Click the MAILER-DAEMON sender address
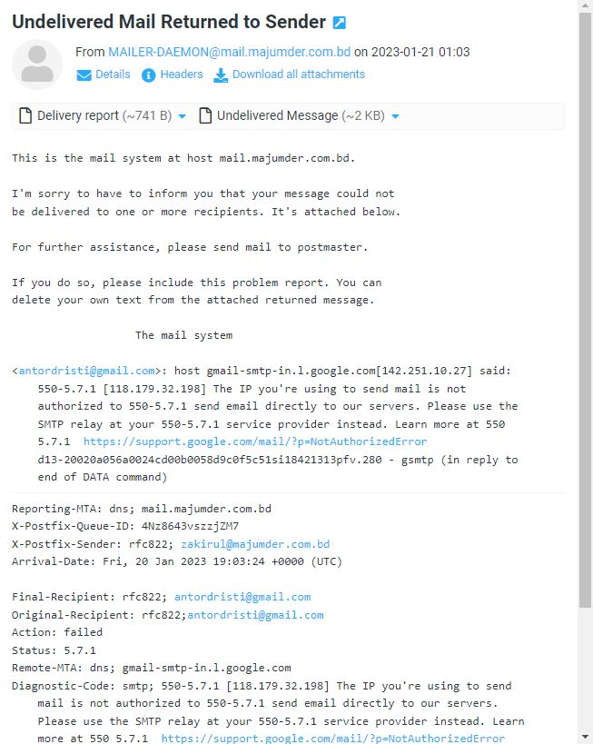The width and height of the screenshot is (593, 744). click(229, 52)
